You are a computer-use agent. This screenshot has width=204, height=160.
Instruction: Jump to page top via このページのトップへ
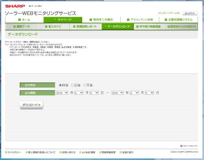[189, 146]
